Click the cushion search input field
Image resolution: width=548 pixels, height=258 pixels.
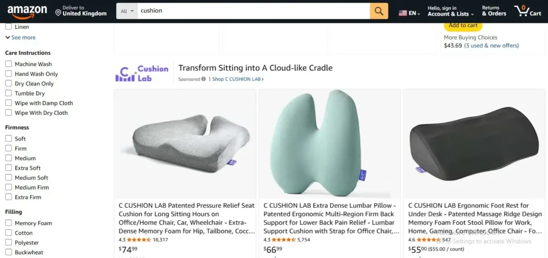253,11
